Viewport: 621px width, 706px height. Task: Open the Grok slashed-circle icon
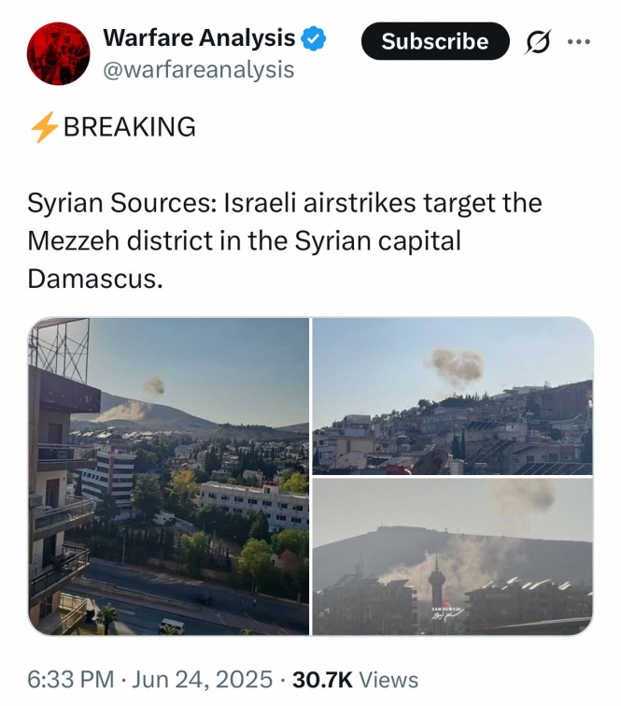pos(539,42)
